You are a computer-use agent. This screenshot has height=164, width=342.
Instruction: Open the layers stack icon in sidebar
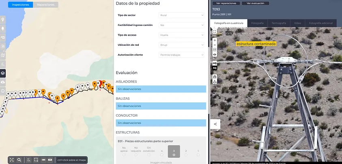[x=3, y=73]
